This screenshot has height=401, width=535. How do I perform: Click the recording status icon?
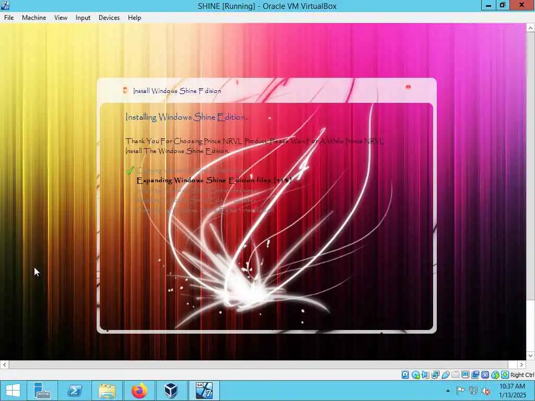(475, 375)
